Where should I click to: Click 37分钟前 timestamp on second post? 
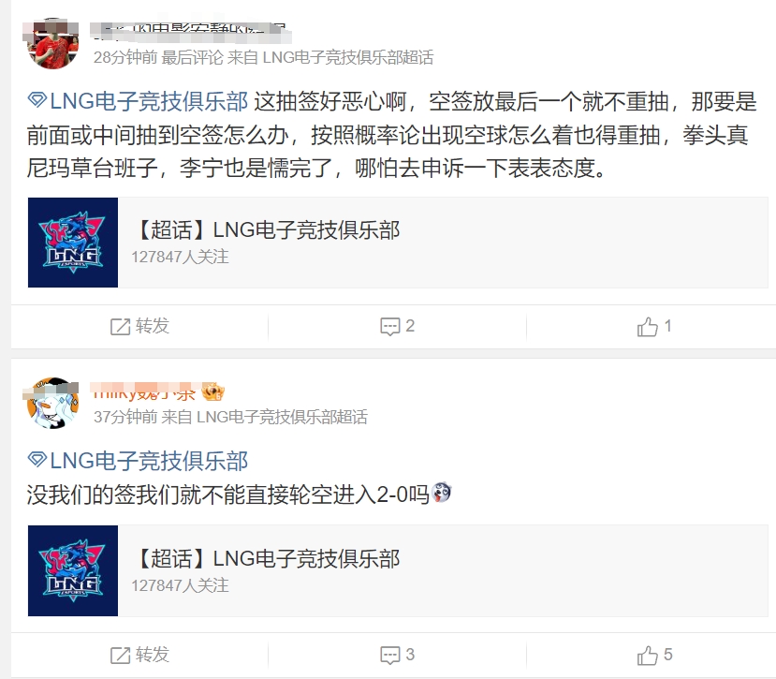click(125, 417)
